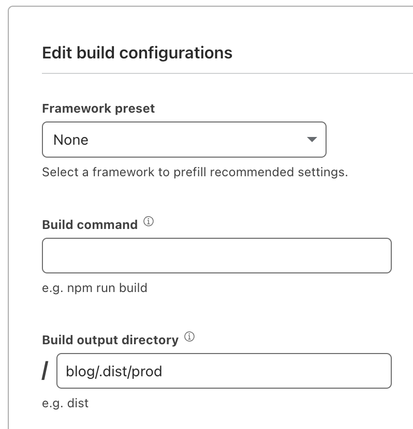
Task: Click the 'Framework preset' label
Action: click(x=98, y=109)
